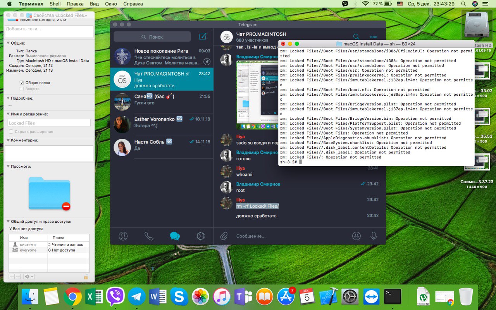Open Calendar icon in Dock
The image size is (496, 310).
pyautogui.click(x=307, y=297)
